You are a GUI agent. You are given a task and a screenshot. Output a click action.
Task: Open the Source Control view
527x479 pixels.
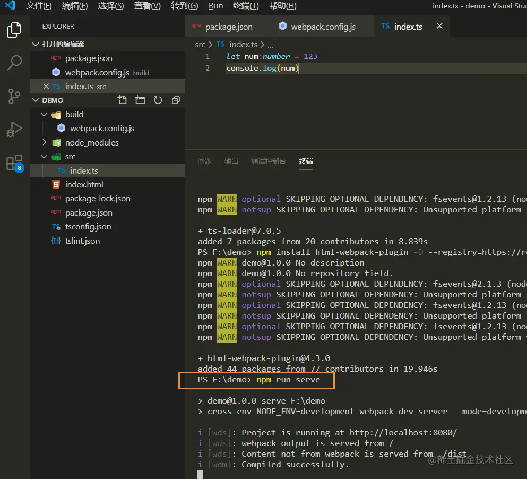pyautogui.click(x=14, y=96)
